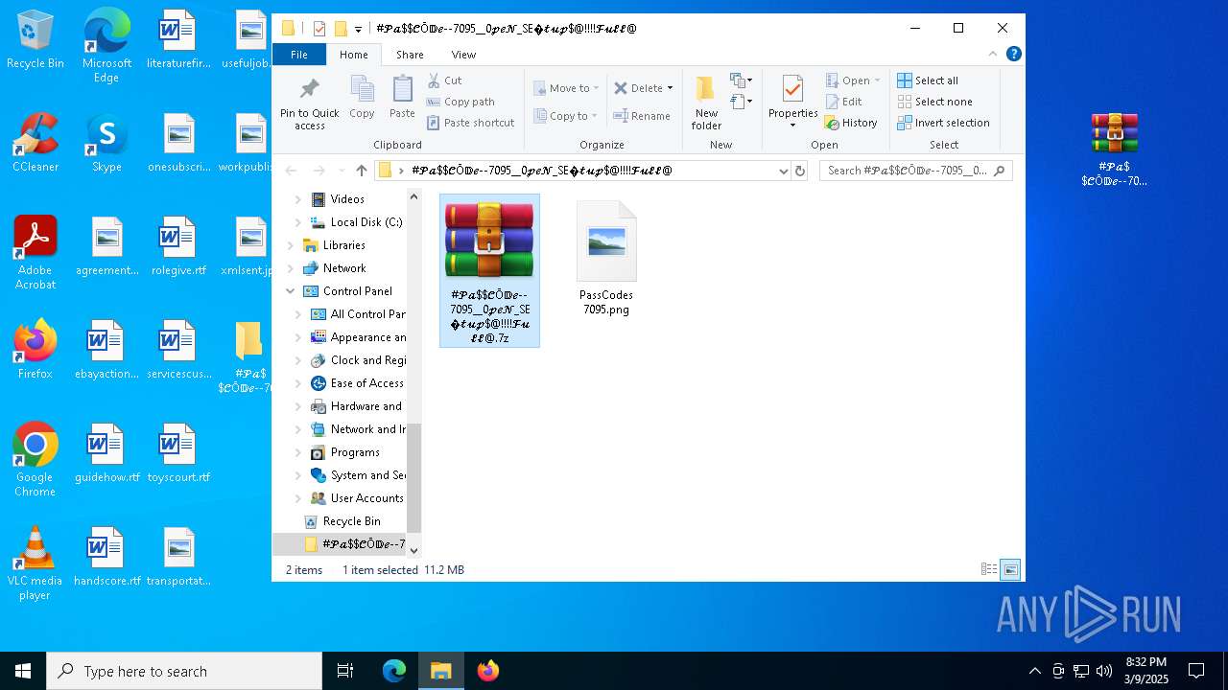Click navigation pane scrollbar down arrow

(x=414, y=549)
